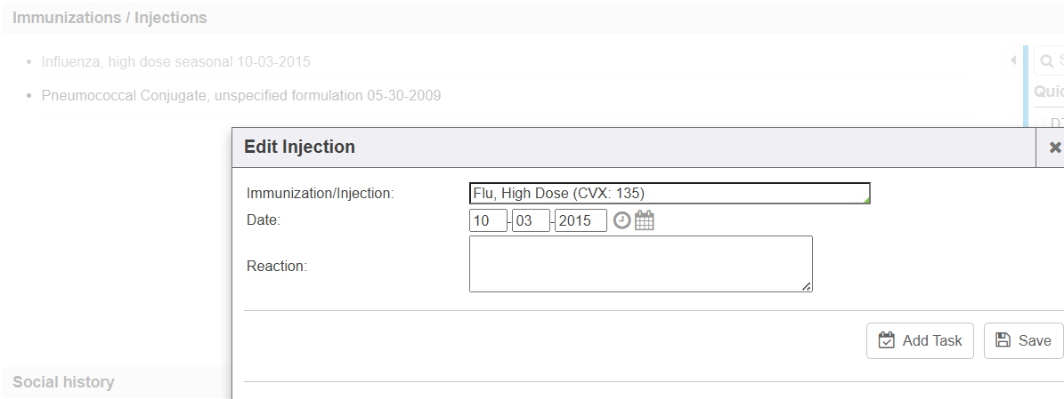This screenshot has width=1064, height=399.
Task: Click the Immunizations / Injections section header
Action: (110, 18)
